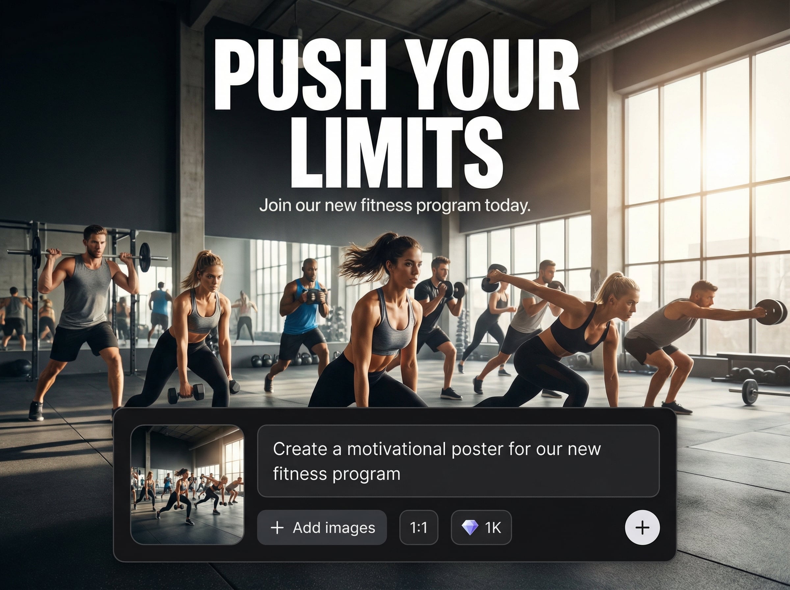Click the plus icon inside Add images
Viewport: 790px width, 590px height.
coord(277,527)
